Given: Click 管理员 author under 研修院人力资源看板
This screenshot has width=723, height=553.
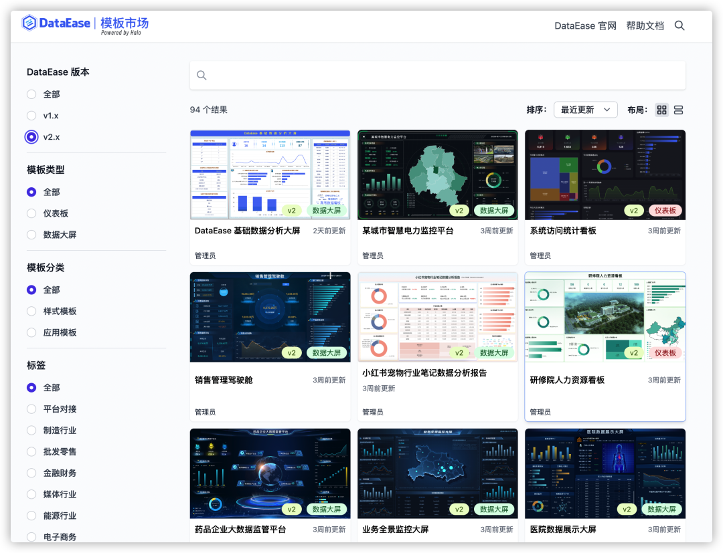Looking at the screenshot, I should [540, 412].
